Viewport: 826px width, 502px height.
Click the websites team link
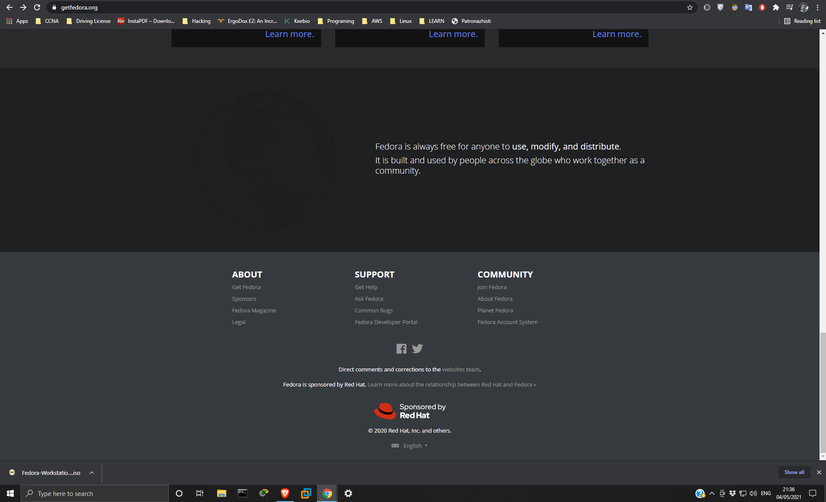pyautogui.click(x=461, y=369)
